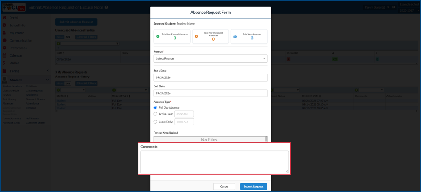Viewport: 421px width, 192px height.
Task: Click blue people icon on Total Year Absences card
Action: click(235, 36)
